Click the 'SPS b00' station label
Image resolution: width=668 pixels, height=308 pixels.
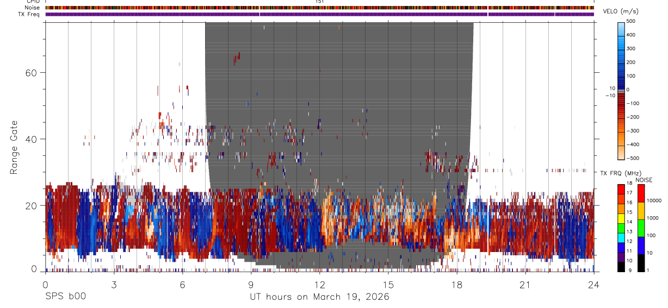tap(65, 297)
